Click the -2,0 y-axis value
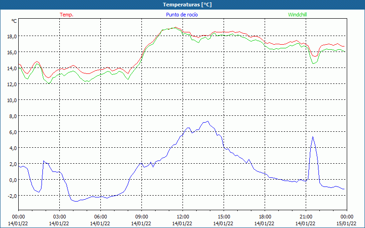The image size is (365, 228). click(x=12, y=196)
